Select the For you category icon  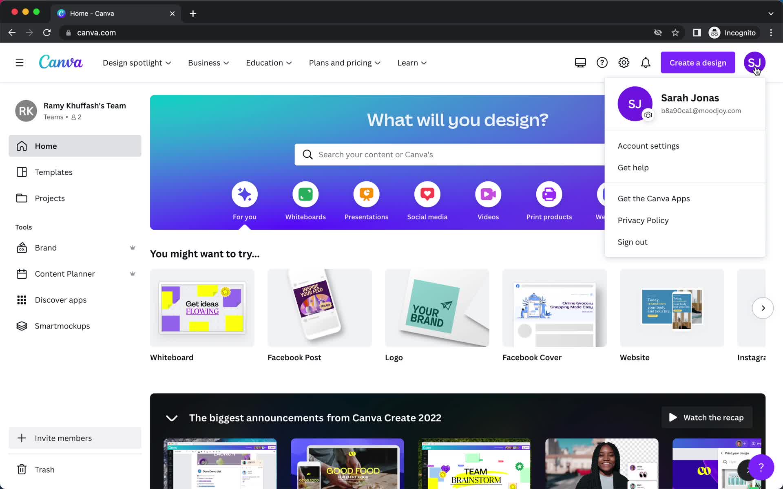pyautogui.click(x=245, y=194)
